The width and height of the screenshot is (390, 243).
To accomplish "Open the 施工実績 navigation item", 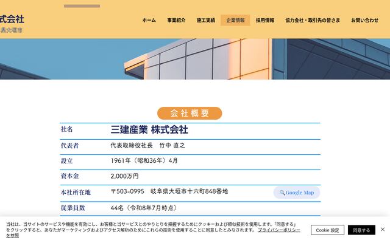I will (206, 20).
